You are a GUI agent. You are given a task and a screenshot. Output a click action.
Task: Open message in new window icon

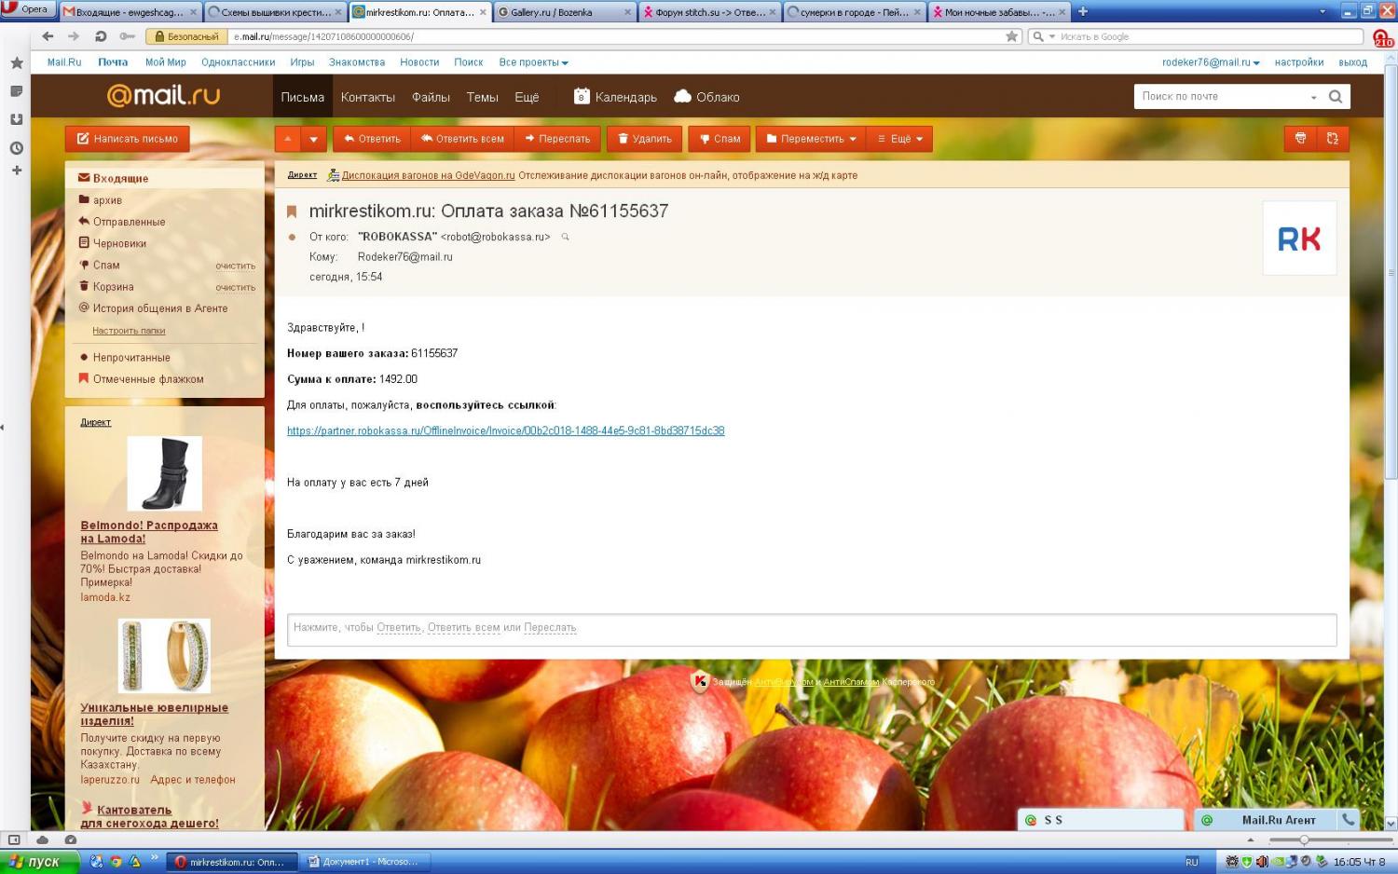pos(1333,139)
